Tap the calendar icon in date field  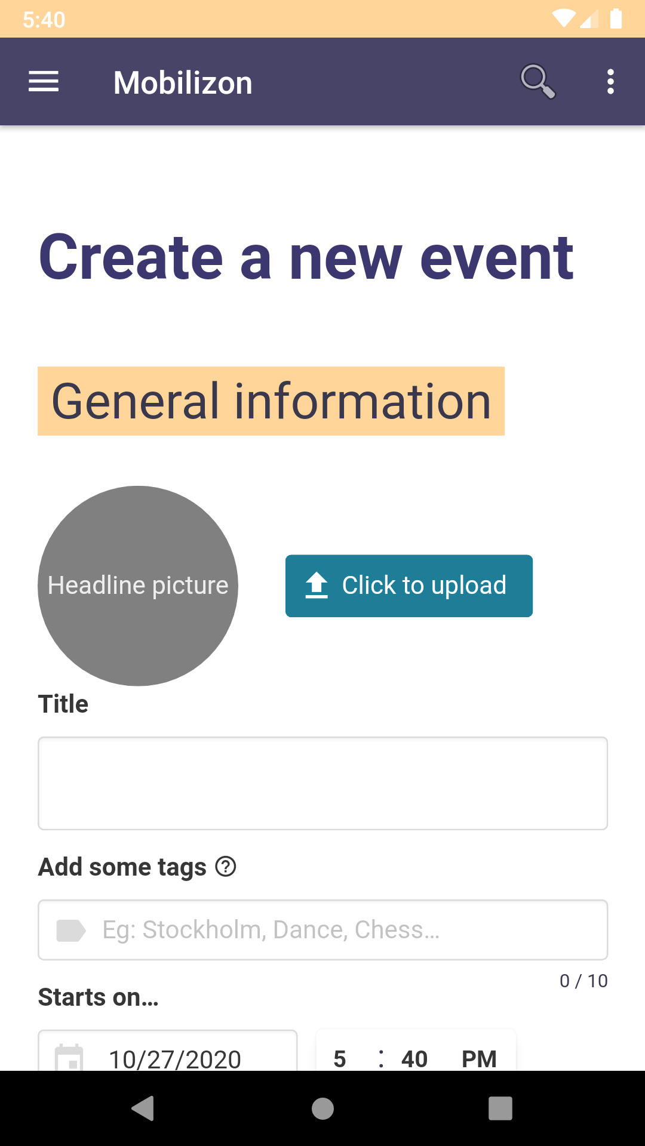[69, 1058]
